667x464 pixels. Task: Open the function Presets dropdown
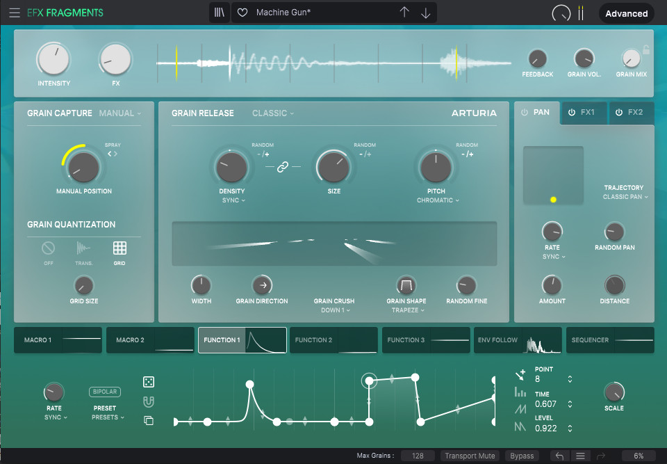click(108, 417)
